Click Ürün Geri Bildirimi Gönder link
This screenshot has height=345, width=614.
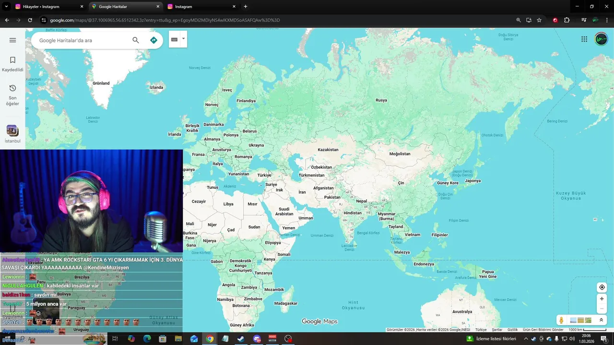click(x=543, y=330)
